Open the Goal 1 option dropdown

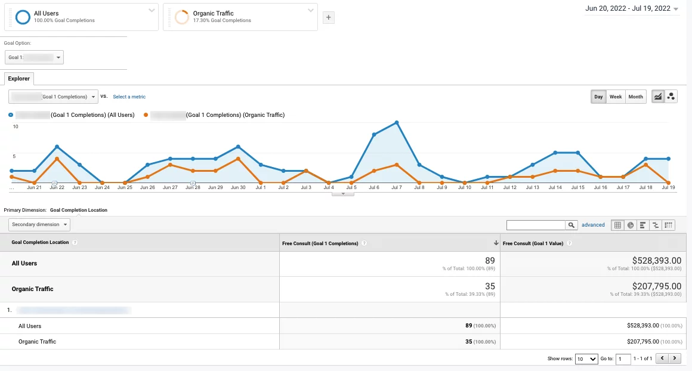pos(35,57)
